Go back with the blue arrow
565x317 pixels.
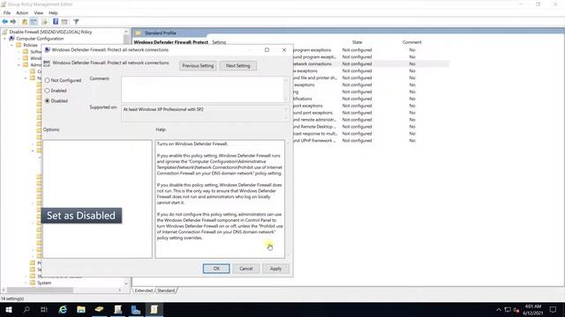(5, 22)
